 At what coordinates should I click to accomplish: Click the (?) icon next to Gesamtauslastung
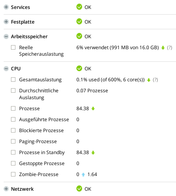[x=155, y=80]
